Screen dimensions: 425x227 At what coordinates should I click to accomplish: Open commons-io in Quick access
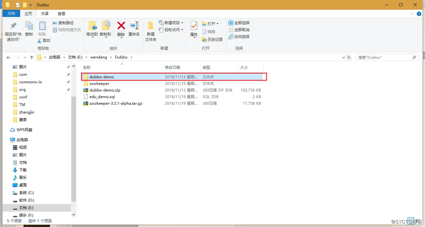coord(30,82)
